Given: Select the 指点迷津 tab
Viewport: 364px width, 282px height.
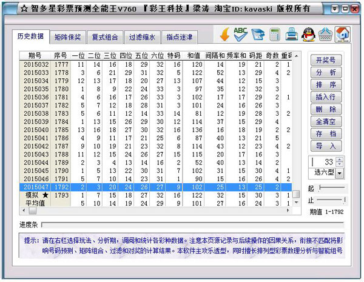Looking at the screenshot, I should 179,37.
